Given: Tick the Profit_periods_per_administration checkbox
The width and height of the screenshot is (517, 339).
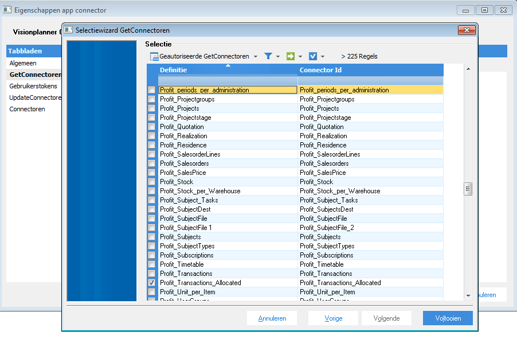Looking at the screenshot, I should coord(152,90).
